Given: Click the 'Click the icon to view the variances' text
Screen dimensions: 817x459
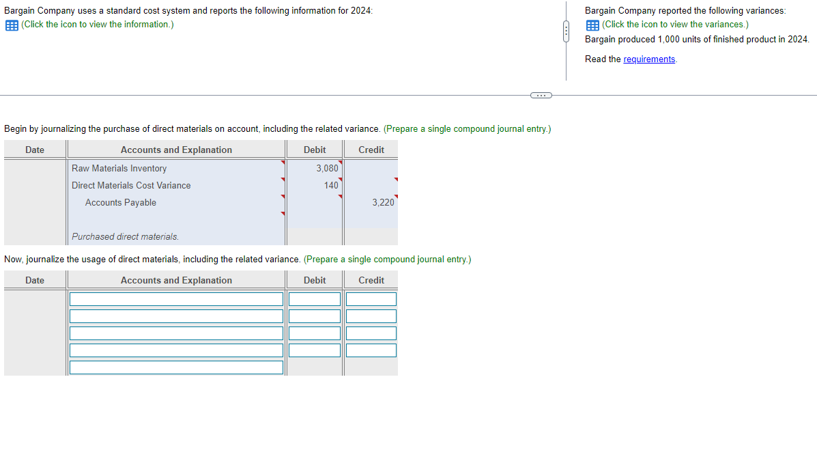Looking at the screenshot, I should [x=675, y=25].
